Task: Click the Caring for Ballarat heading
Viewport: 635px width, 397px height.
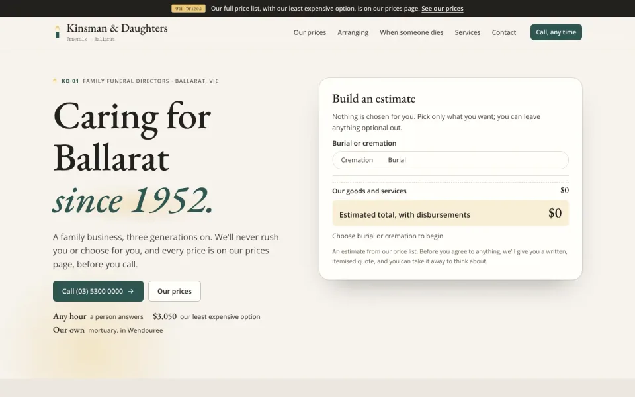Action: (x=132, y=137)
